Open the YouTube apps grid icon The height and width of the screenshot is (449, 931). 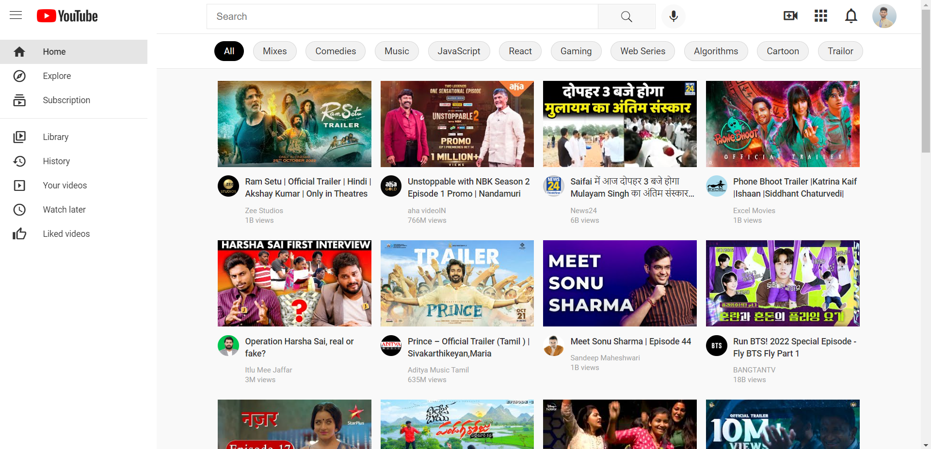click(820, 16)
